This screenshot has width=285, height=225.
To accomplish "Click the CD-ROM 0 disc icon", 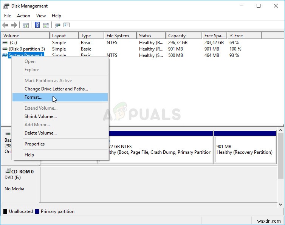I will click(8, 170).
